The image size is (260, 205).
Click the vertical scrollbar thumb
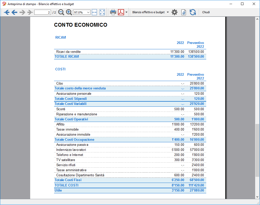257,150
